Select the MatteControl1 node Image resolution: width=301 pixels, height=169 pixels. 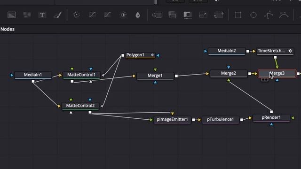point(81,75)
